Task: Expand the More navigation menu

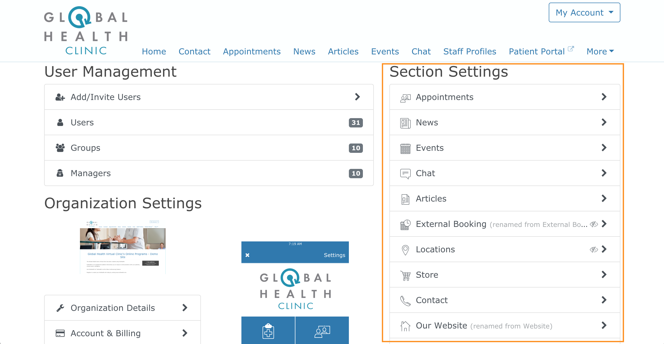Action: coord(600,51)
